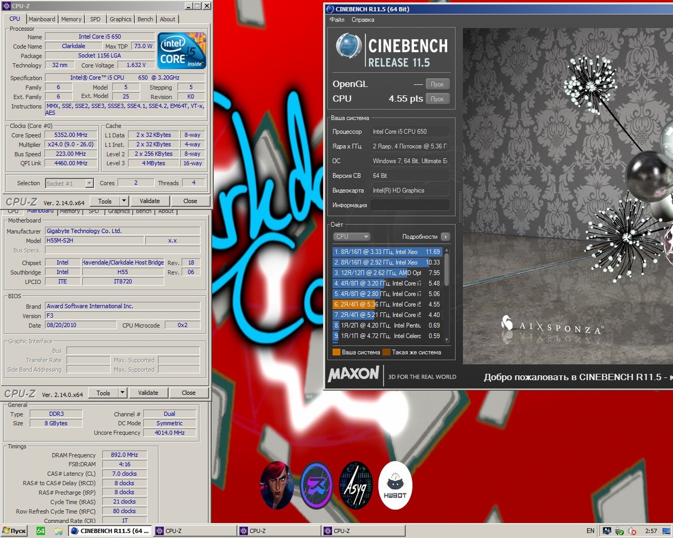Click the Cinebench globe logo icon
673x538 pixels.
point(348,46)
